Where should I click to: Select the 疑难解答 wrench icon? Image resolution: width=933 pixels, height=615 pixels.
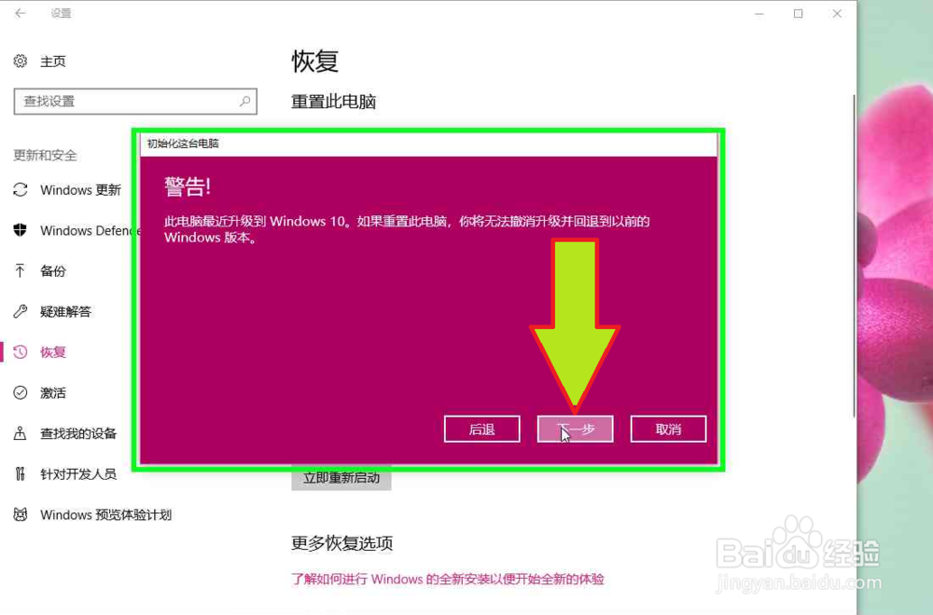[21, 311]
